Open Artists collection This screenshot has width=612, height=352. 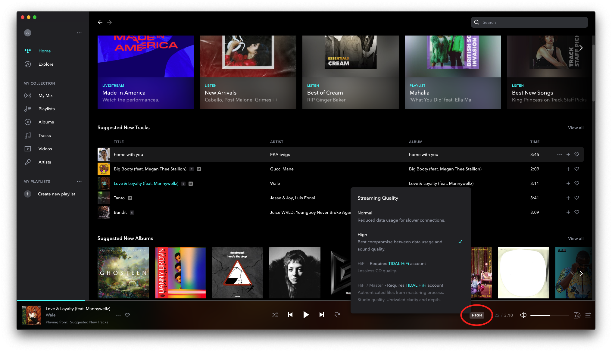[45, 162]
